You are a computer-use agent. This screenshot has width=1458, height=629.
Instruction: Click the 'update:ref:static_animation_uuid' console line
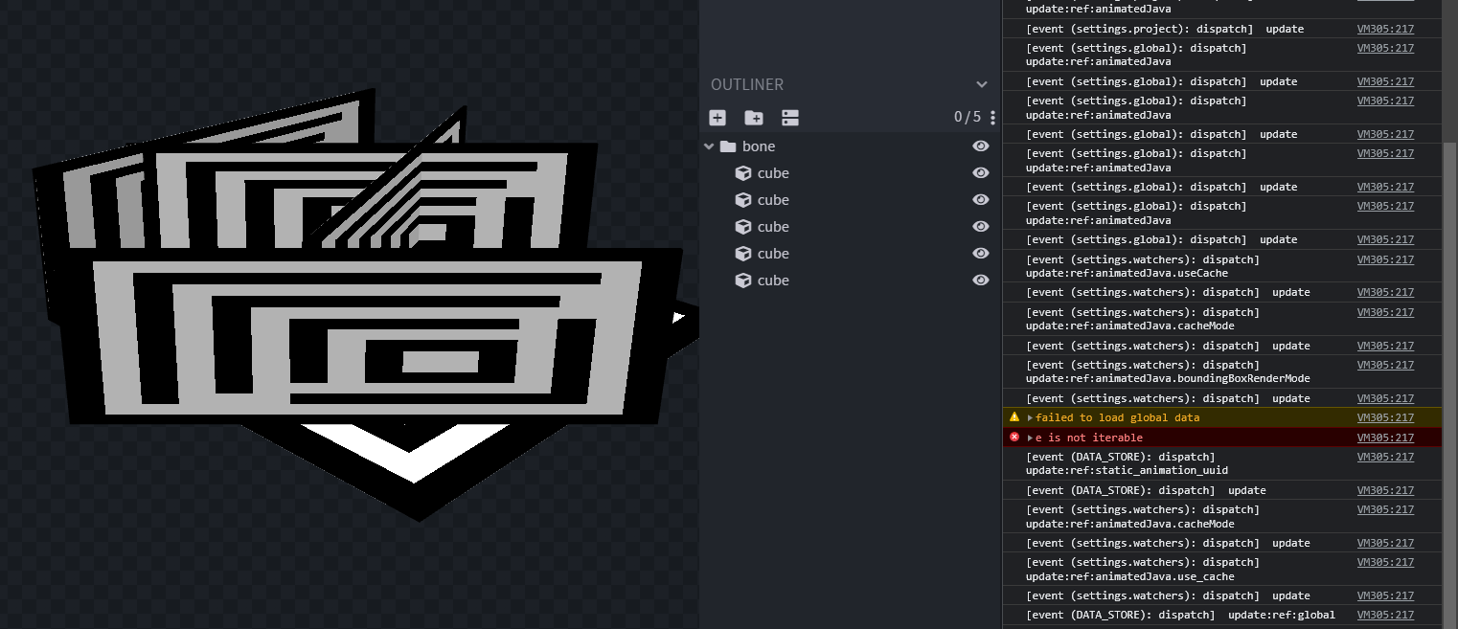click(x=1127, y=464)
